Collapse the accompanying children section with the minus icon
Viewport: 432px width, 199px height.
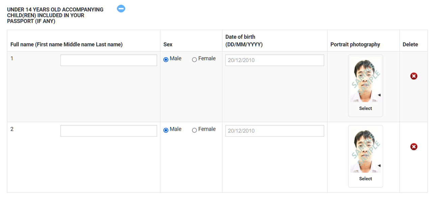121,9
